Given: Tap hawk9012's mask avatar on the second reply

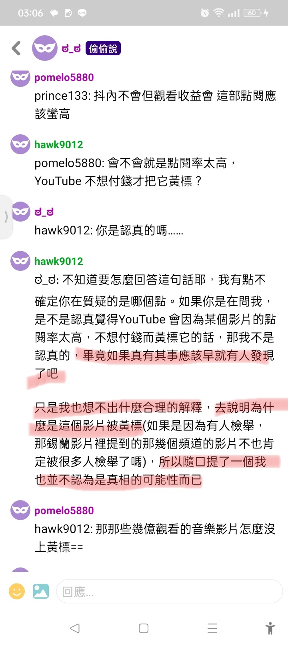Looking at the screenshot, I should (20, 144).
